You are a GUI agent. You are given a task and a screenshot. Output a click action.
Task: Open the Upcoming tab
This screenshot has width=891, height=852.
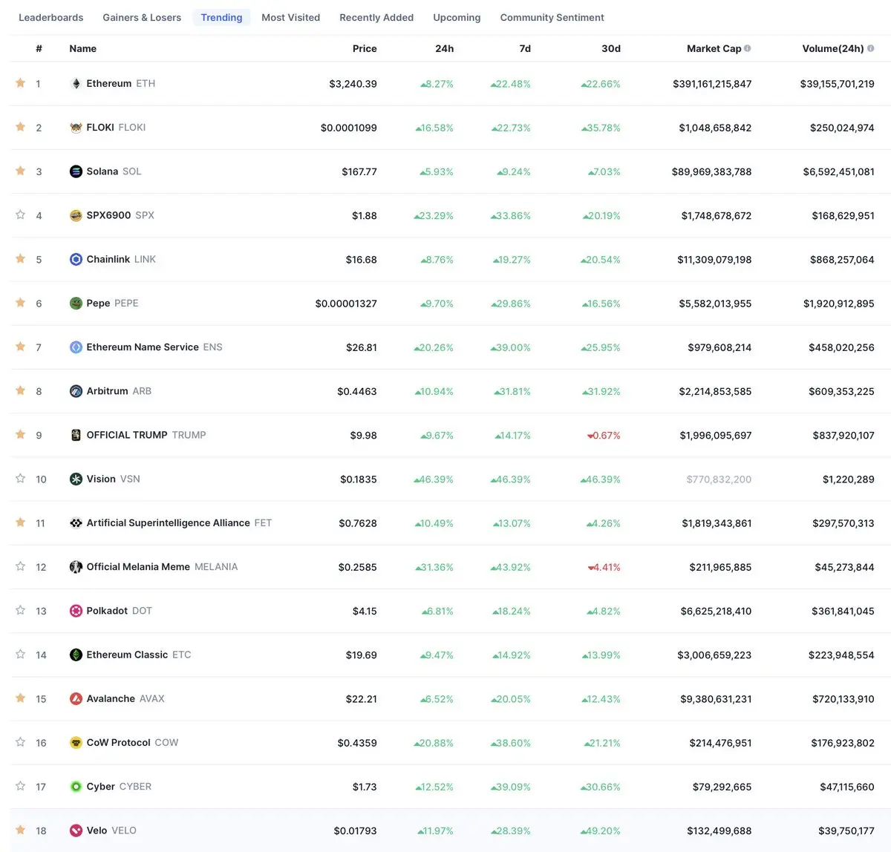(457, 17)
